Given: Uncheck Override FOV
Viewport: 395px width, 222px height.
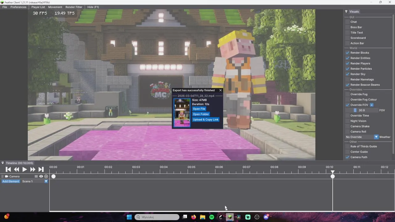Looking at the screenshot, I should (347, 105).
